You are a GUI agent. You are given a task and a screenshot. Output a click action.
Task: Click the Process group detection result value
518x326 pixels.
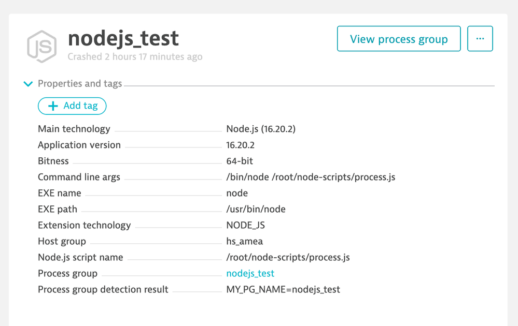283,289
